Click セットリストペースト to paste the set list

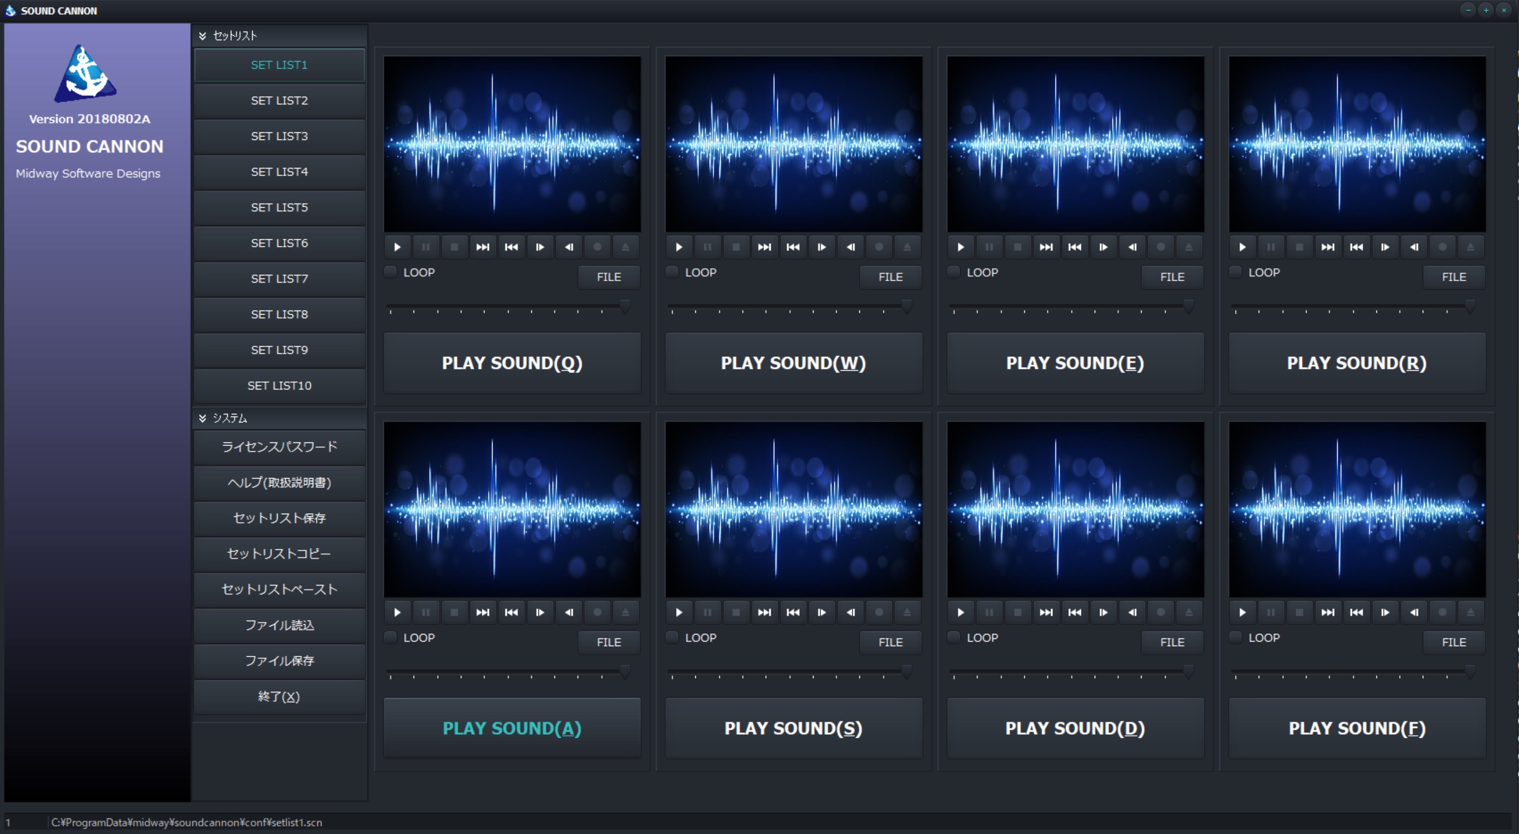pyautogui.click(x=280, y=590)
